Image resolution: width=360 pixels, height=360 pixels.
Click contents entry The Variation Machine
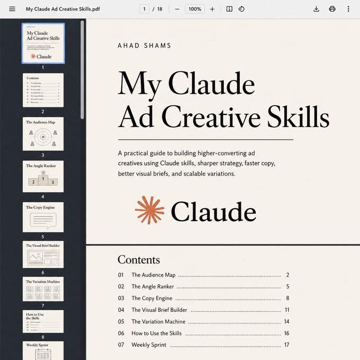[x=203, y=322]
